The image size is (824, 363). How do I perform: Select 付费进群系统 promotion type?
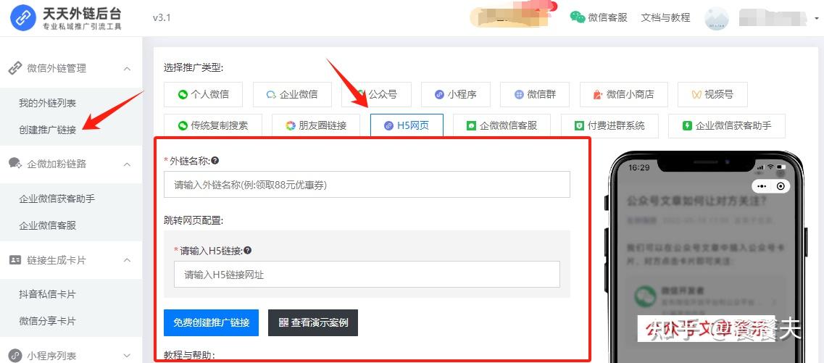(609, 125)
